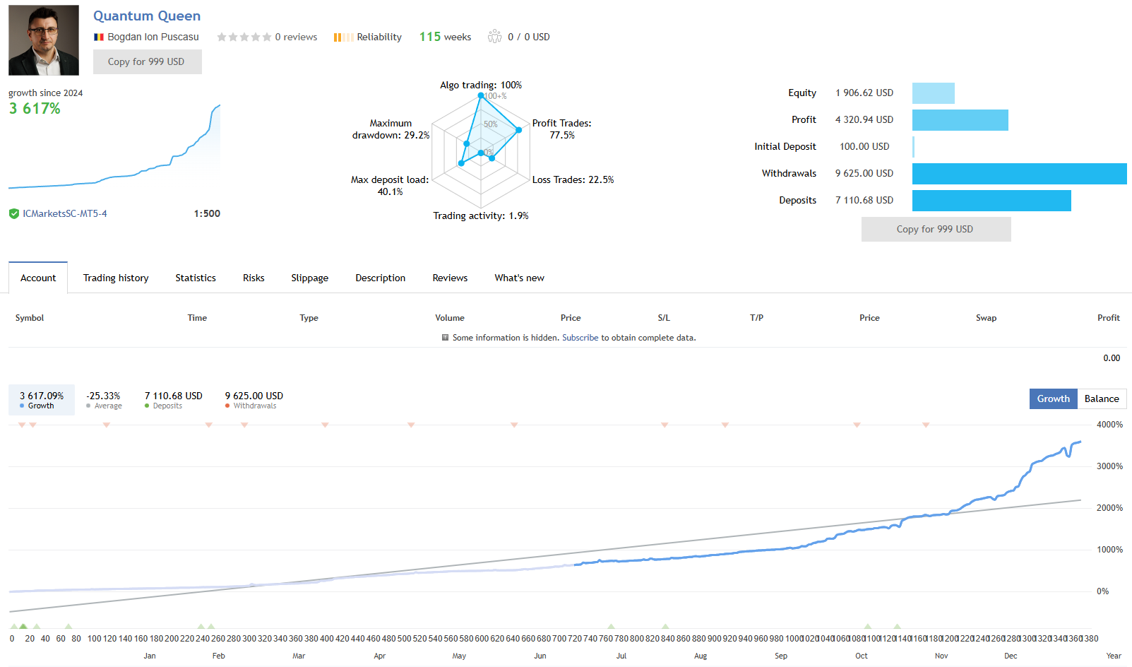Sort by the Symbol column header
Screen dimensions: 1132x667
tap(30, 318)
